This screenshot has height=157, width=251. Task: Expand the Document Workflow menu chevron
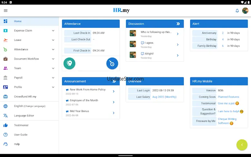[53, 59]
